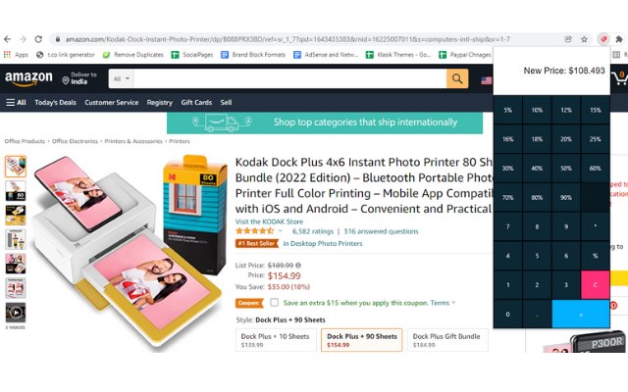Image resolution: width=628 pixels, height=392 pixels.
Task: Open Today's Deals in navigation bar
Action: click(55, 102)
